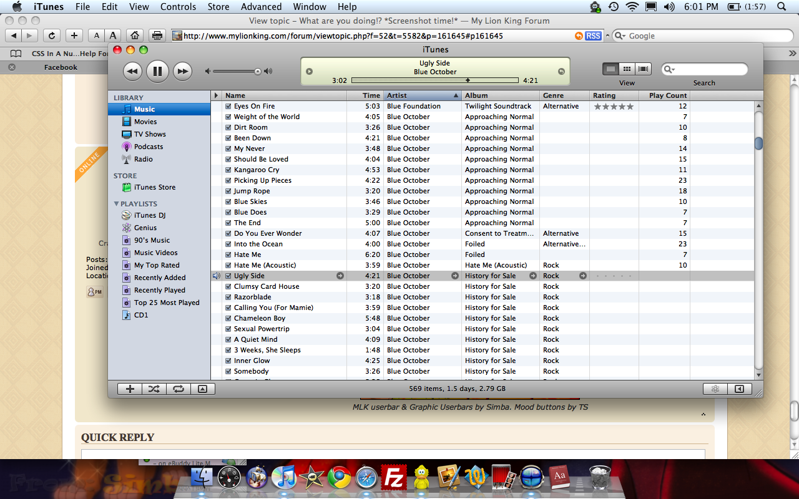Open the Controls menu

(x=178, y=7)
